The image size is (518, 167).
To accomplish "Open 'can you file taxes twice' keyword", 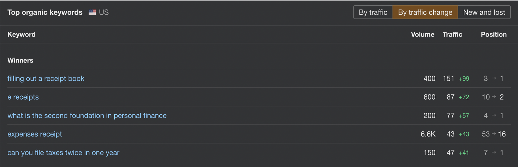I will pos(63,153).
